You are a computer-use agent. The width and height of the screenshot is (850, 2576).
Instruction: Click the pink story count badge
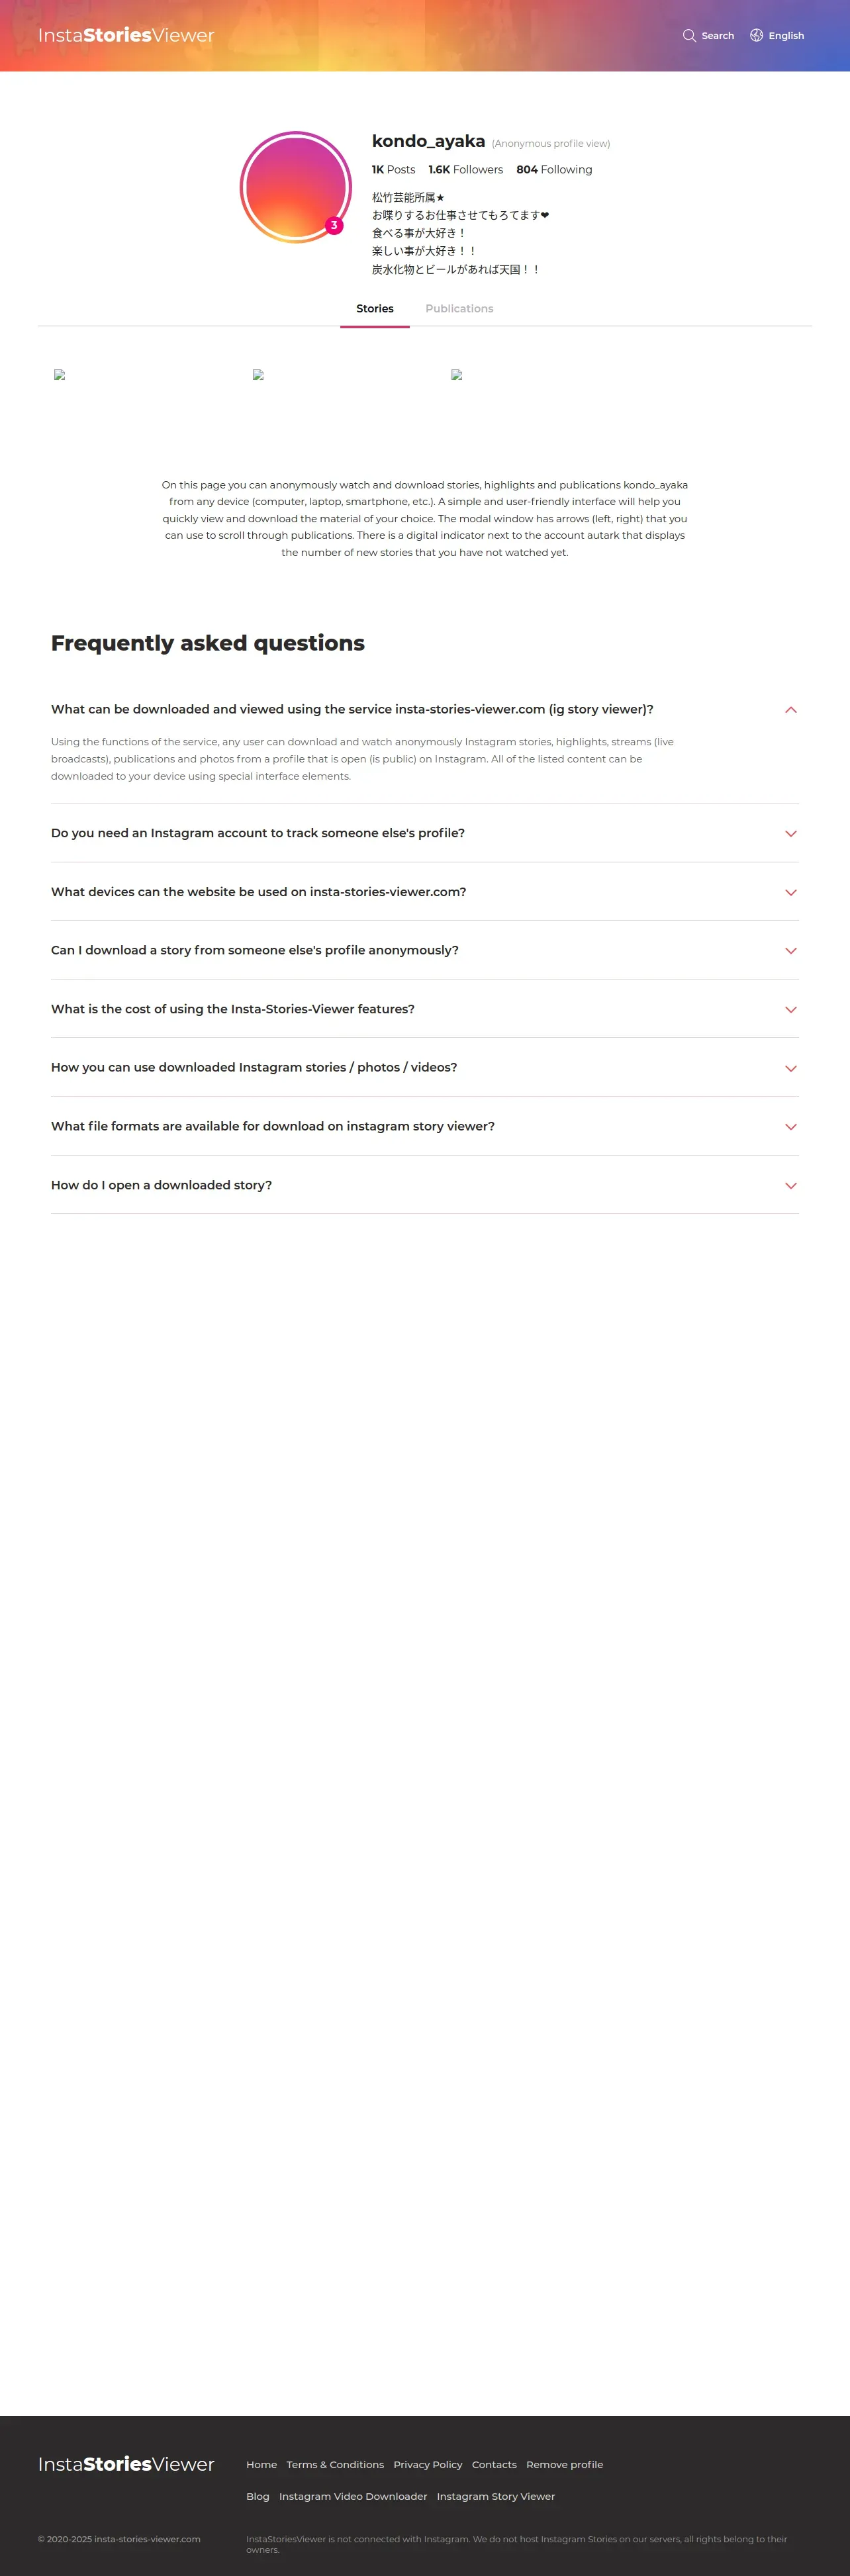click(x=334, y=226)
